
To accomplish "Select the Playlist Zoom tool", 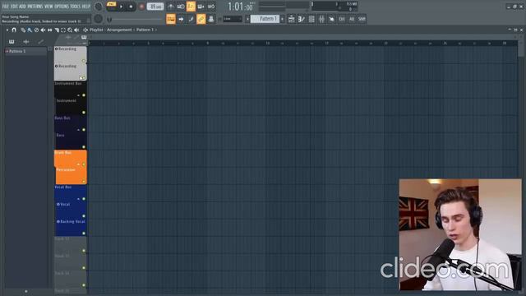I will (x=70, y=30).
